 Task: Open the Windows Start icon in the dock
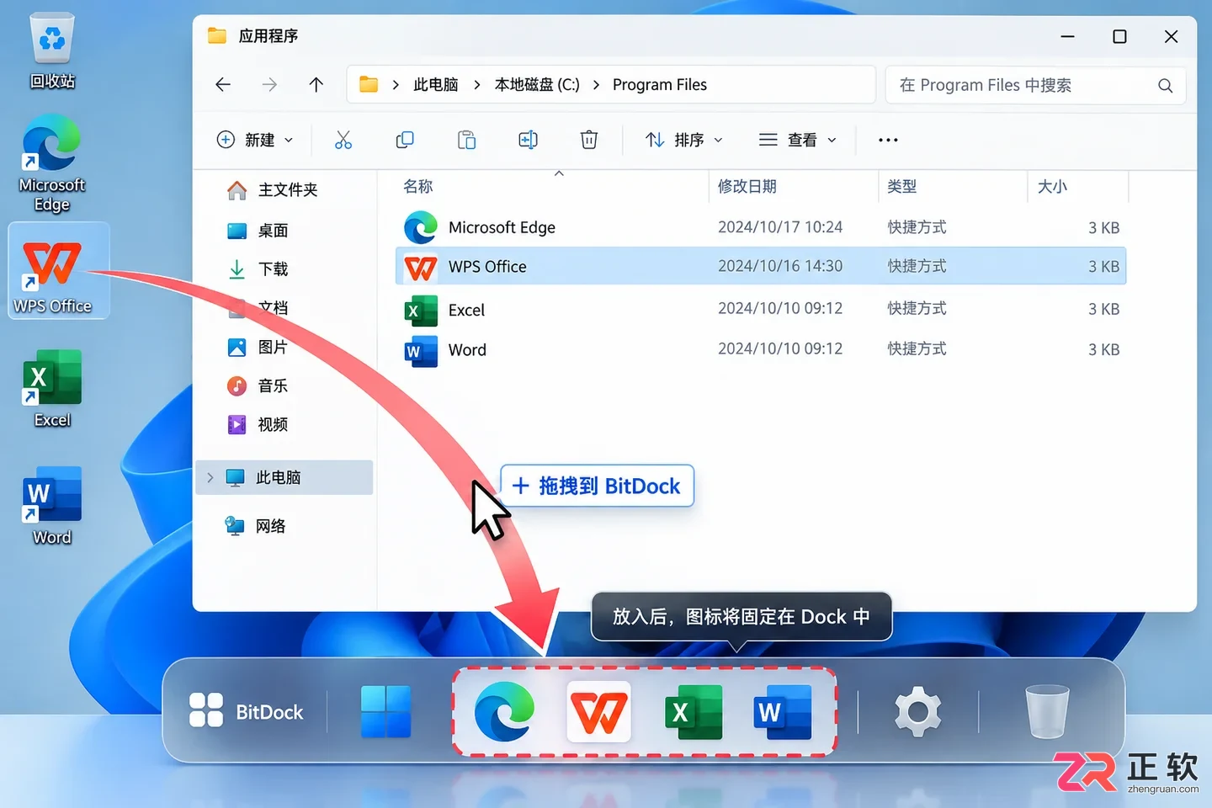(386, 711)
